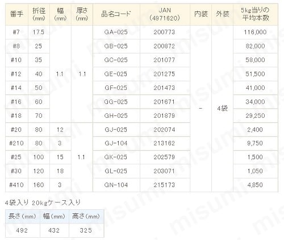Select the 4袋 outer packaging cell
This screenshot has width=284, height=240.
point(222,109)
